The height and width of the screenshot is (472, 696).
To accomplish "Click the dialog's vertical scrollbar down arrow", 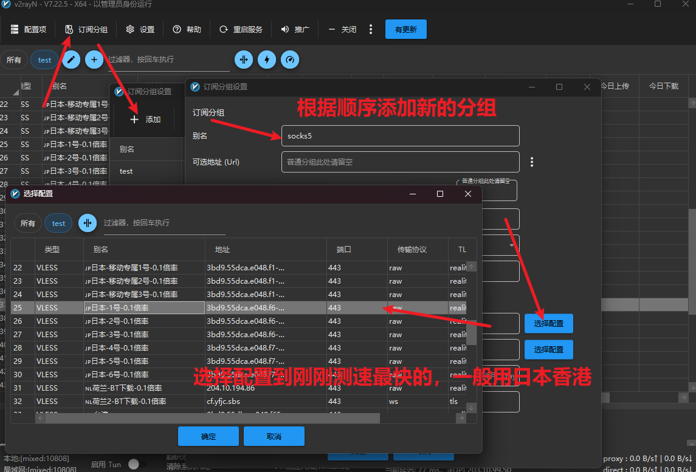I will click(x=472, y=408).
